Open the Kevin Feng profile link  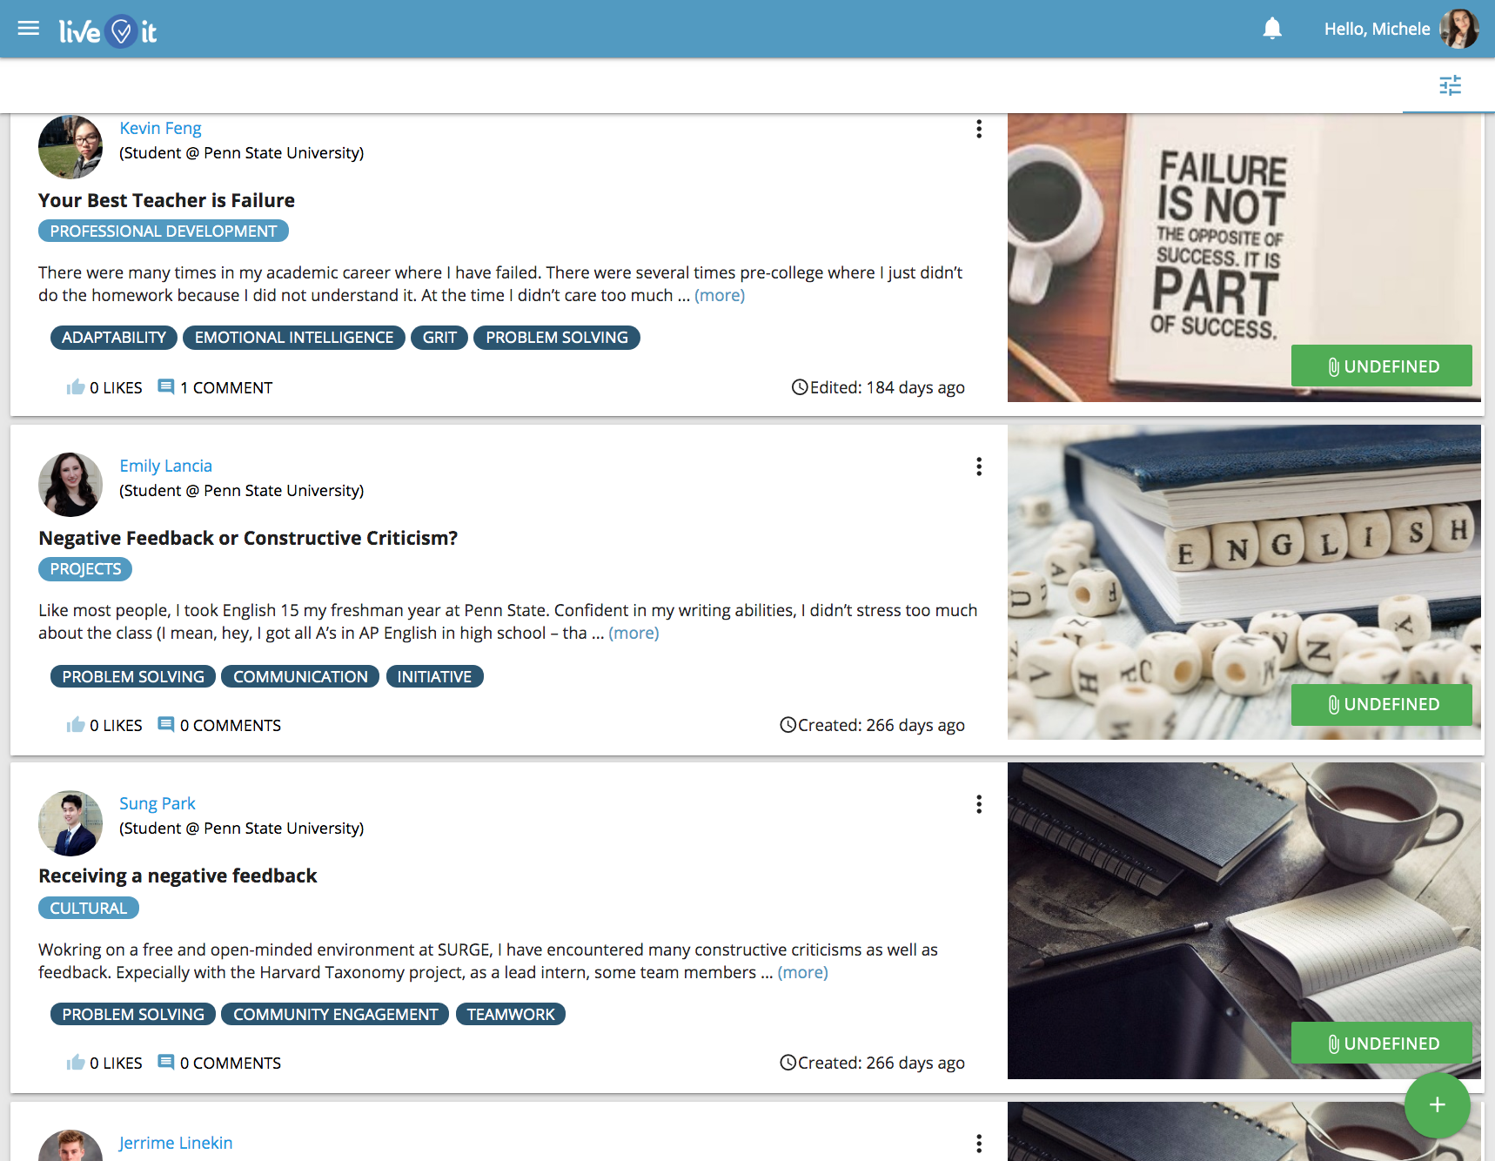(160, 128)
